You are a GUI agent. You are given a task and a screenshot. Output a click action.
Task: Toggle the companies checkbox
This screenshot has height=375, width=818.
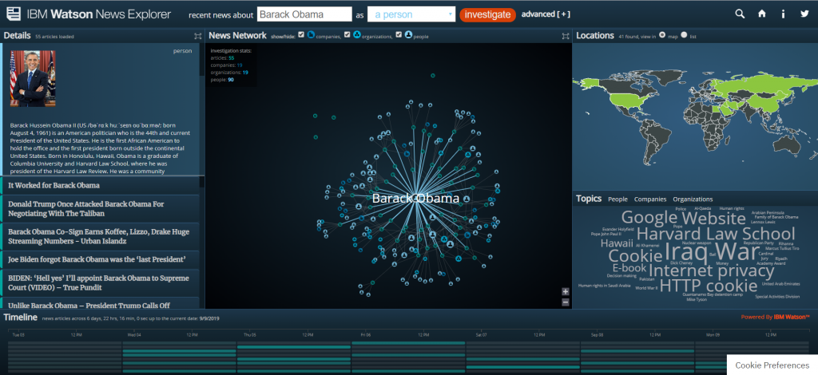(x=301, y=35)
